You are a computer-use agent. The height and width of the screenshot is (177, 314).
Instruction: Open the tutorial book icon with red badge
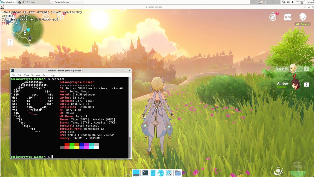[61, 17]
